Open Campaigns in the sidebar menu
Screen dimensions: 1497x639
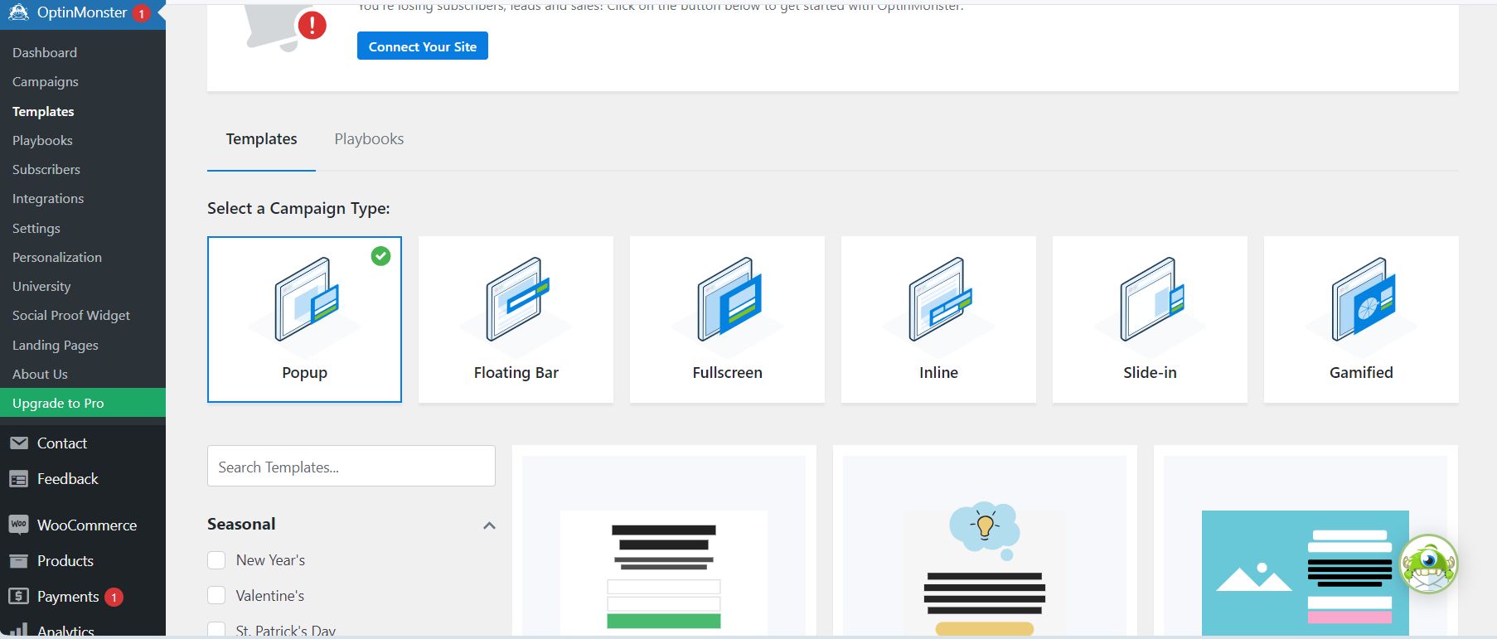tap(46, 82)
